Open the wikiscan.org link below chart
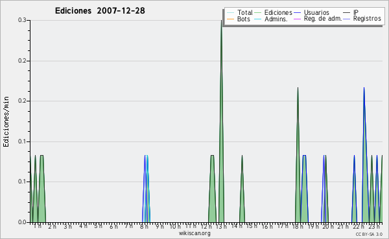Viewport: 389px width, 239px height. pos(194,233)
